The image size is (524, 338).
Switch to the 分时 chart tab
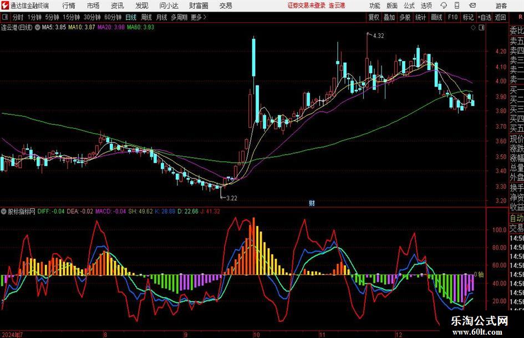tap(18, 17)
